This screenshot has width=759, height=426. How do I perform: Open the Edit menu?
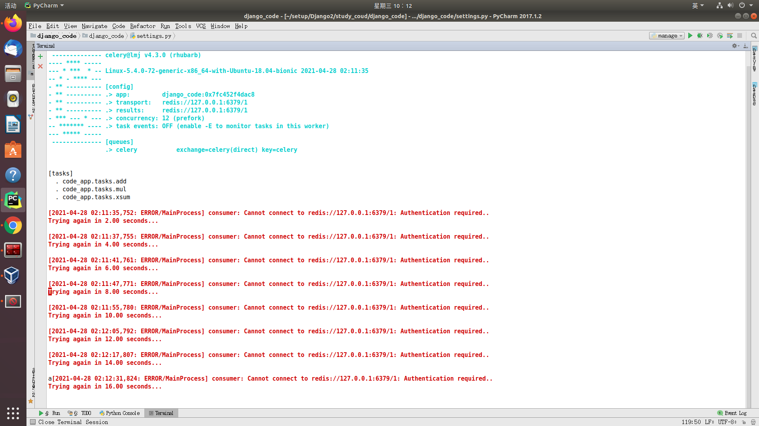[53, 26]
